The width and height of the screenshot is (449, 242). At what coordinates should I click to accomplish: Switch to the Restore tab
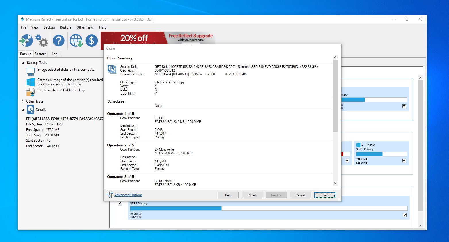[x=40, y=54]
